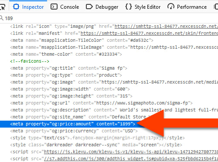Open the manifest link href URL
218x162 pixels.
[149, 33]
